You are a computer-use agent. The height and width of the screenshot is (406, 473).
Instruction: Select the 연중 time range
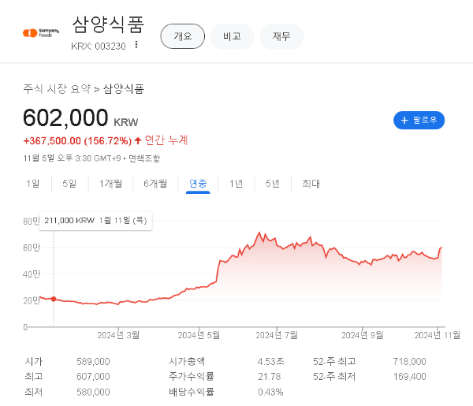[198, 184]
